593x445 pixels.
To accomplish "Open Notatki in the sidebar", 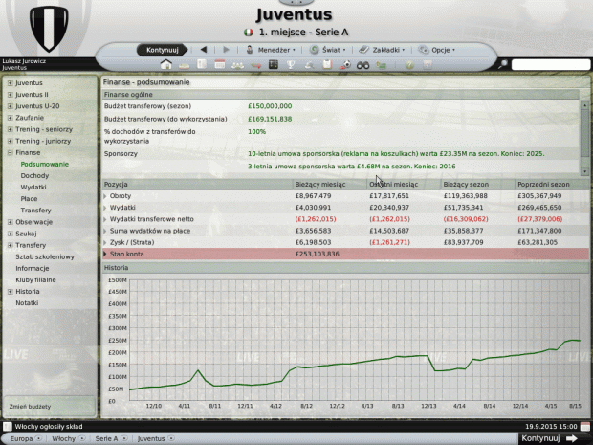I will coord(27,303).
